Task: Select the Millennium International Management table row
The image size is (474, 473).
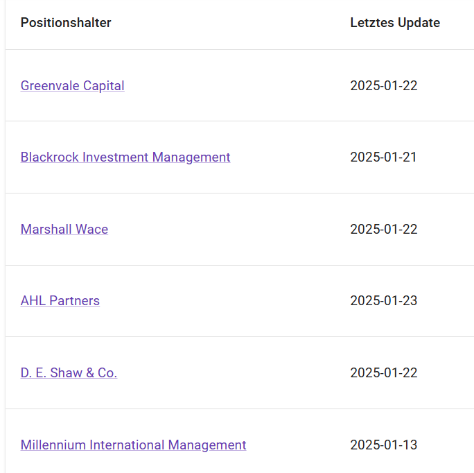Action: [x=298, y=445]
